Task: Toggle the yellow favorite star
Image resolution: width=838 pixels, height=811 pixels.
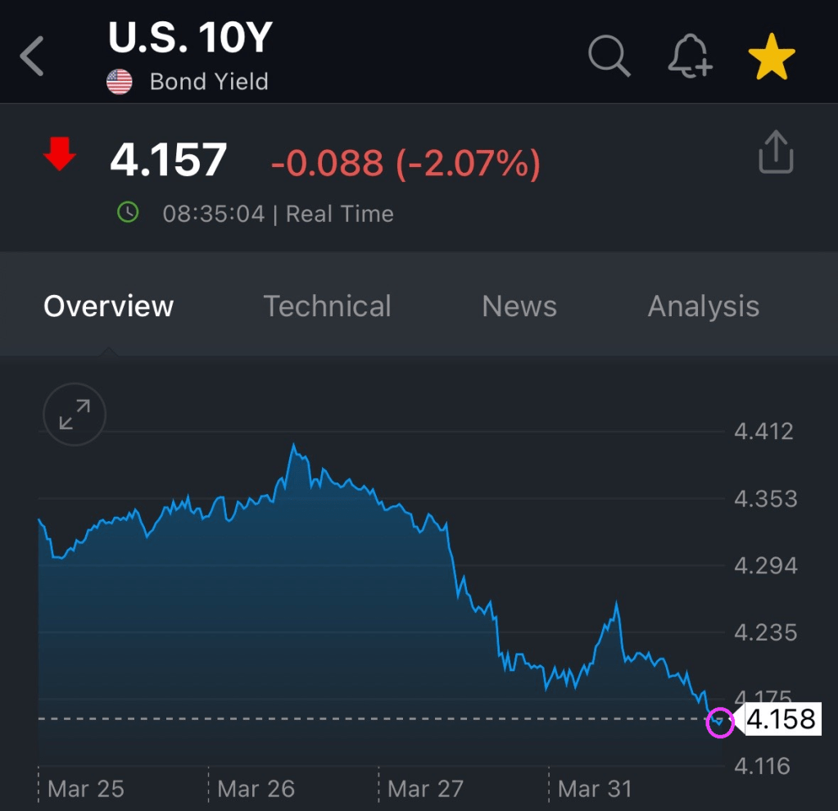Action: coord(772,57)
